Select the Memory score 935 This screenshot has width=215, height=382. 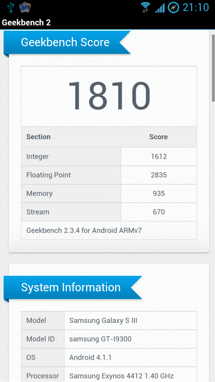click(159, 193)
